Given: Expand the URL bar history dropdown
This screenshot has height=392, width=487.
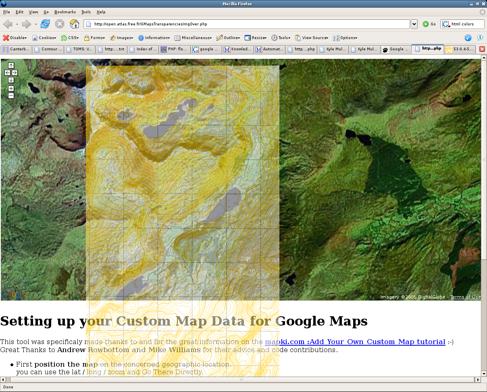Looking at the screenshot, I should click(414, 24).
